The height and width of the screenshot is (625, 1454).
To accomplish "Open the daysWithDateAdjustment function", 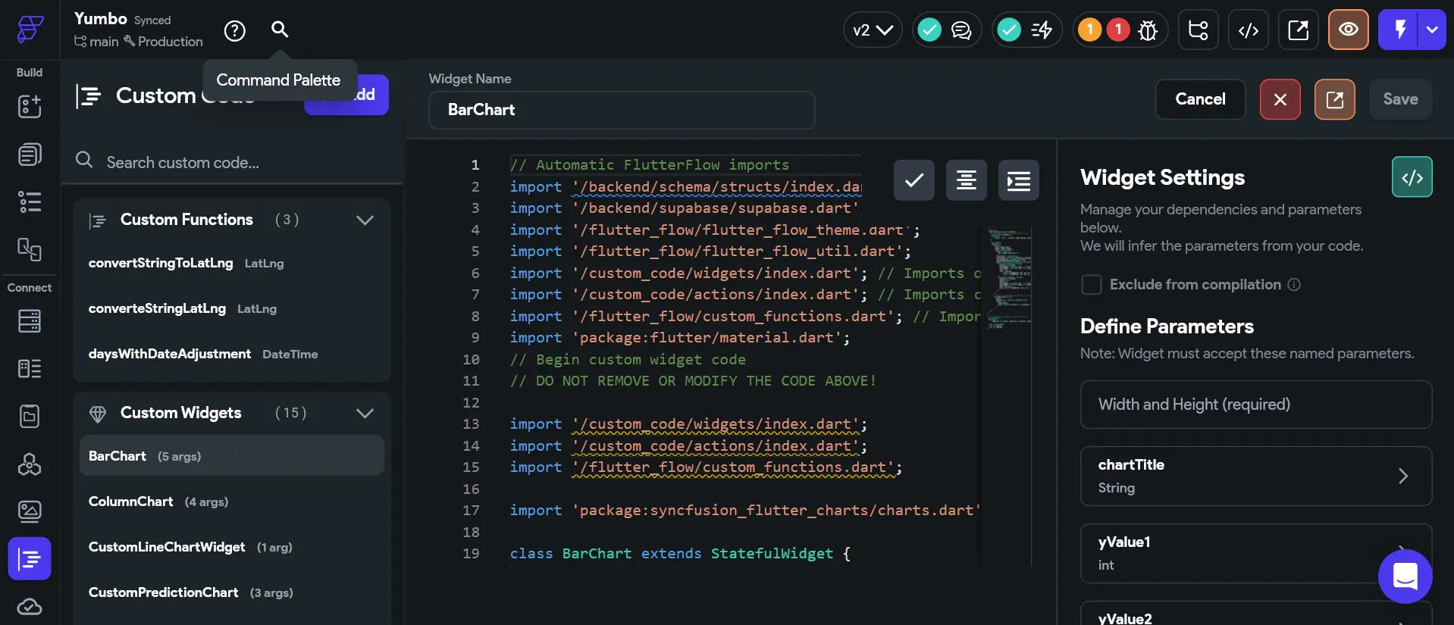I will 232,354.
